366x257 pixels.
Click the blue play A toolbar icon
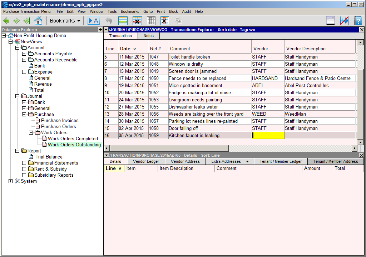pyautogui.click(x=93, y=21)
